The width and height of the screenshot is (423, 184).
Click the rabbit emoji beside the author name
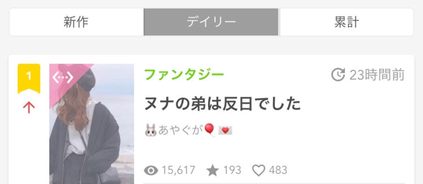click(x=151, y=130)
